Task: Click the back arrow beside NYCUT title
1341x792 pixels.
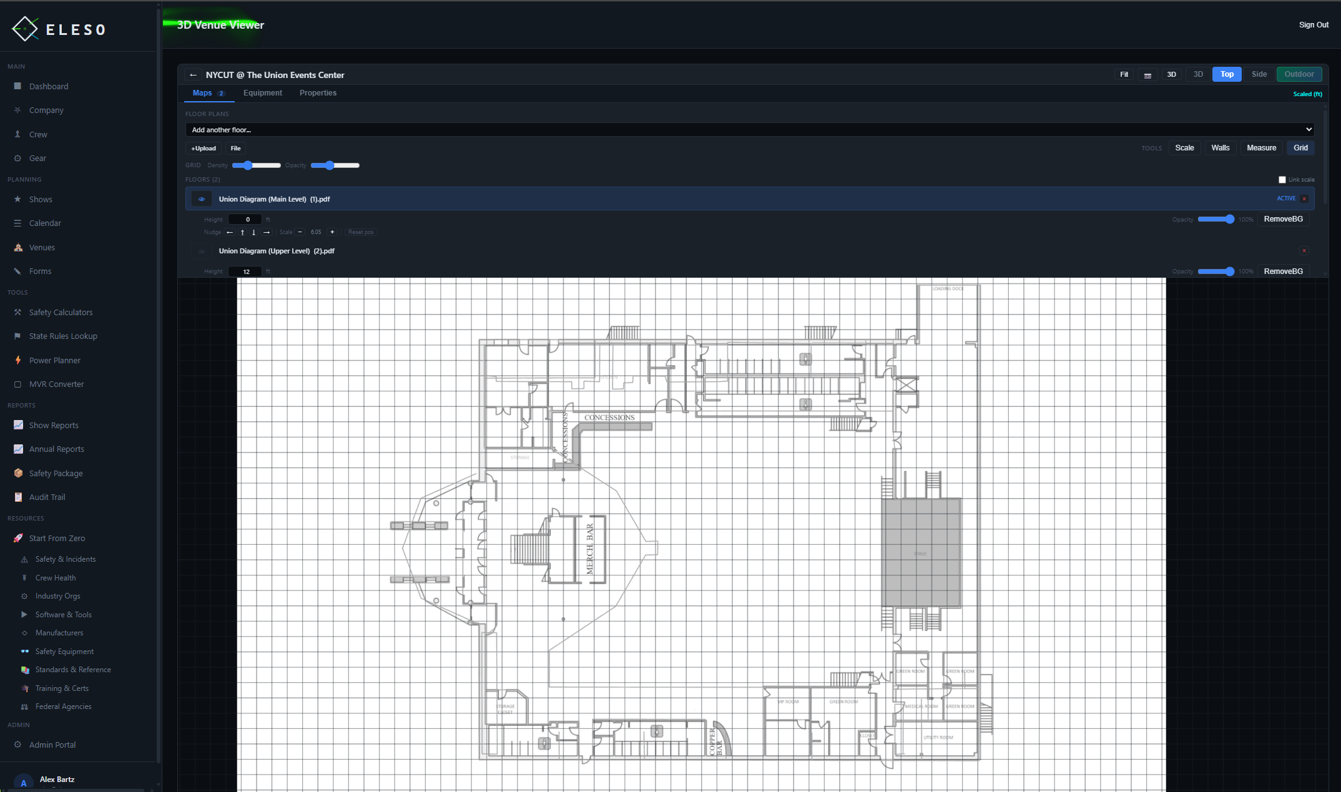Action: (x=194, y=75)
